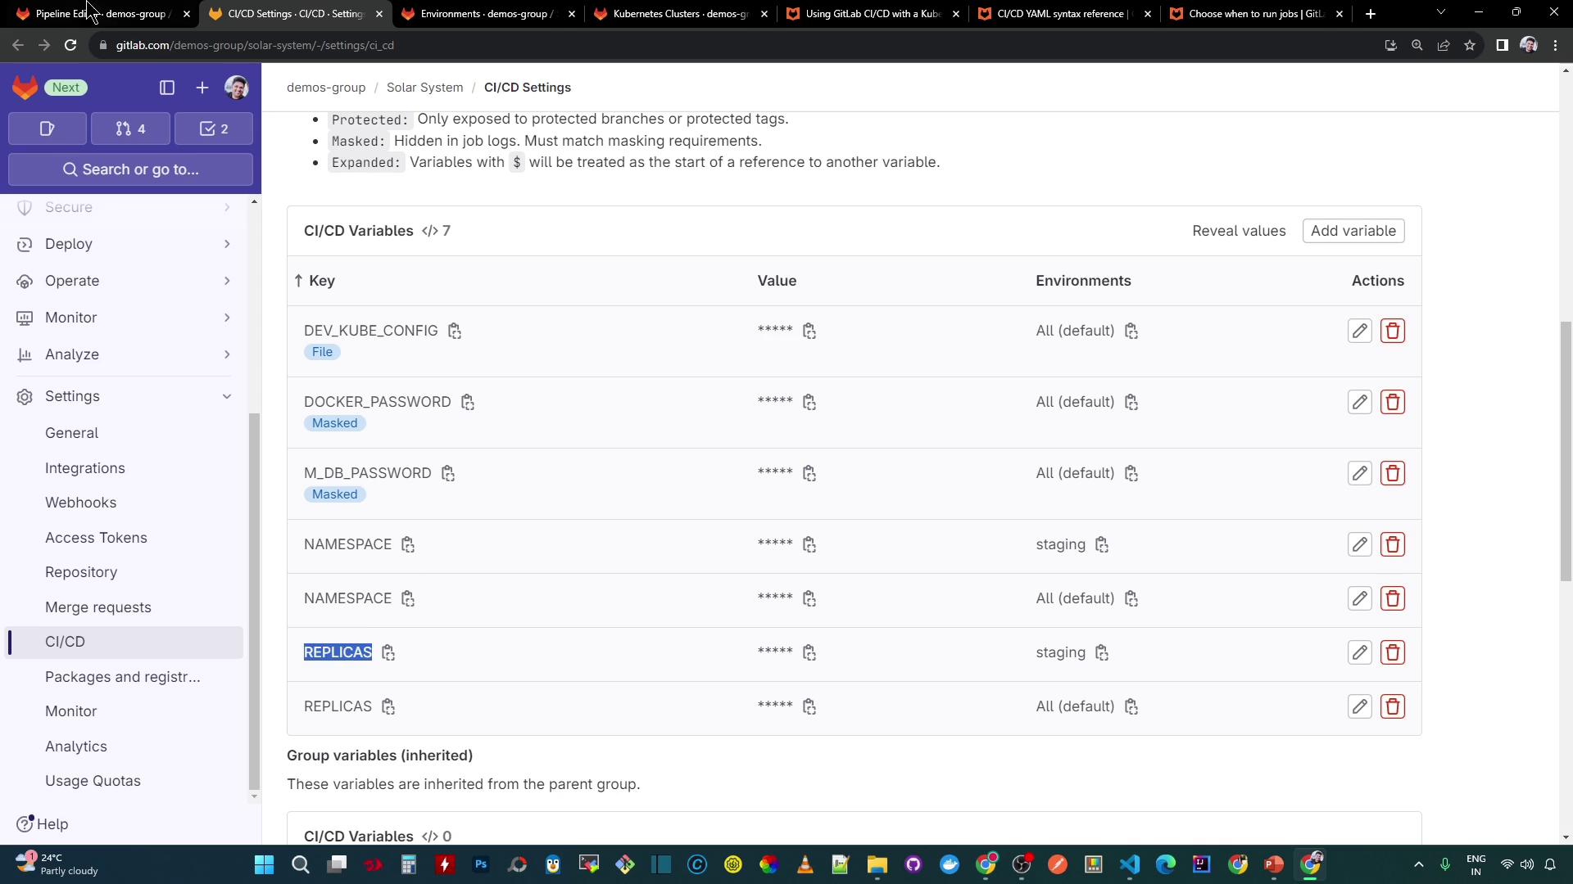Image resolution: width=1573 pixels, height=884 pixels.
Task: Open Repository settings in sidebar
Action: coord(81,572)
